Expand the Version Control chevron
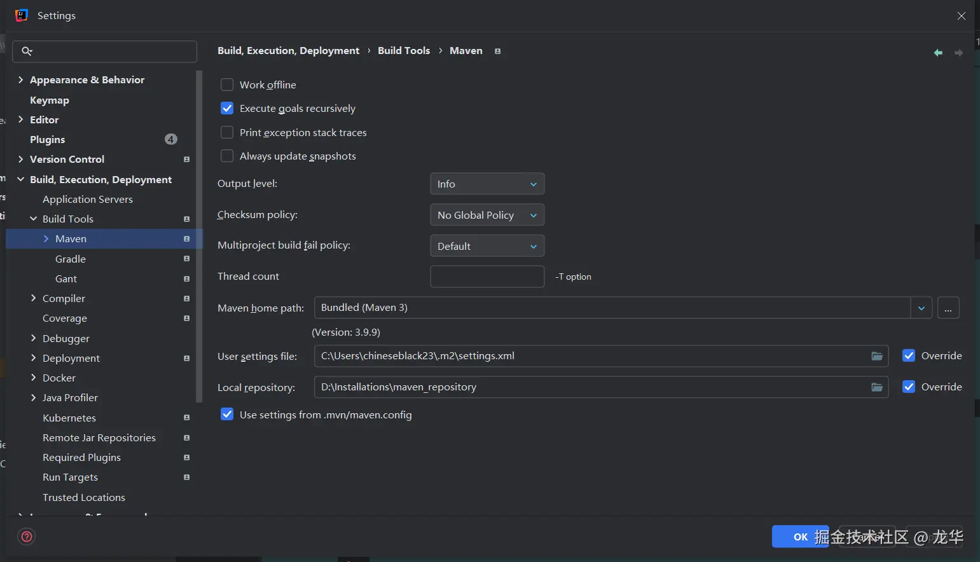The height and width of the screenshot is (562, 980). pyautogui.click(x=20, y=160)
